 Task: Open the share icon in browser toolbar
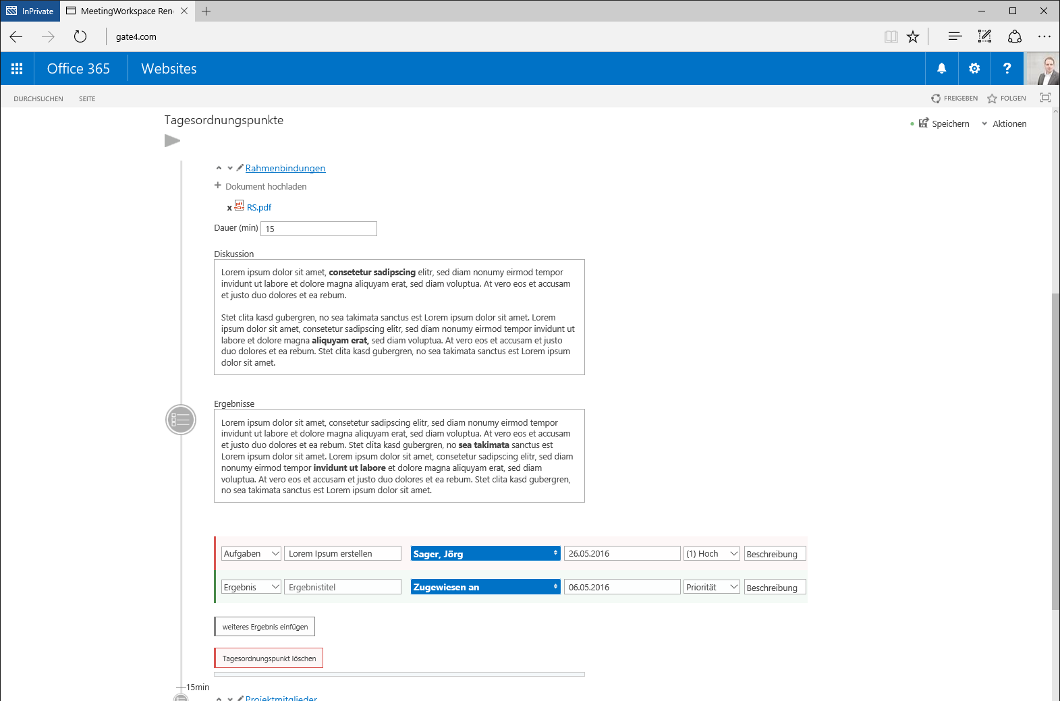(1015, 36)
